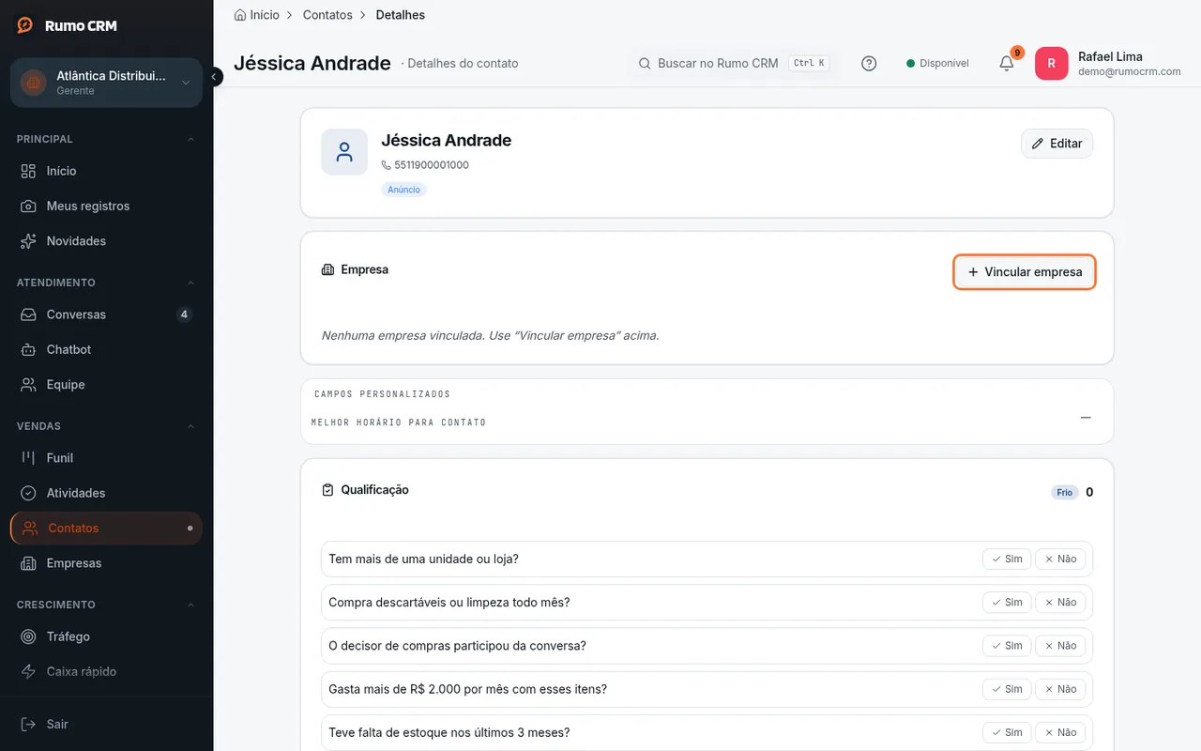Collapse the ATENDIMENTO sidebar section

tap(191, 283)
